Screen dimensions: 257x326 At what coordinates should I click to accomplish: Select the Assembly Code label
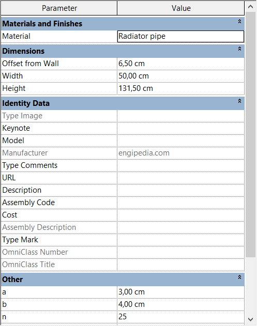[x=28, y=203]
